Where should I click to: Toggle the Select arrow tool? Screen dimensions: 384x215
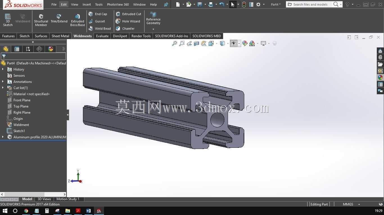pos(232,4)
